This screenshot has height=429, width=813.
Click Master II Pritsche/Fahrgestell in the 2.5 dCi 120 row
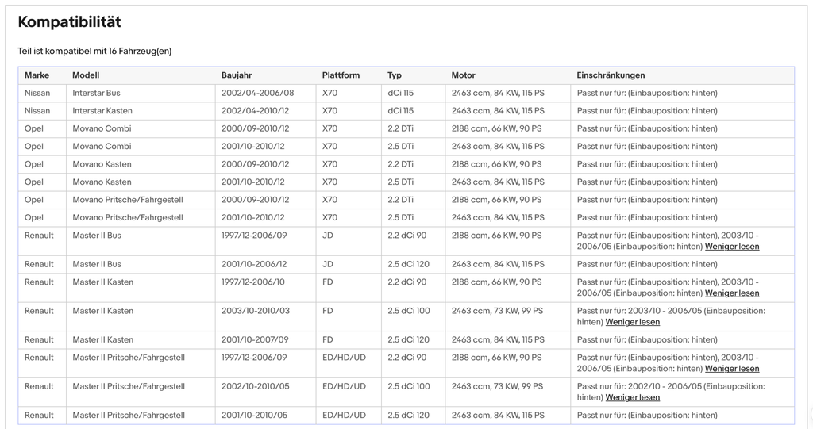pos(129,416)
